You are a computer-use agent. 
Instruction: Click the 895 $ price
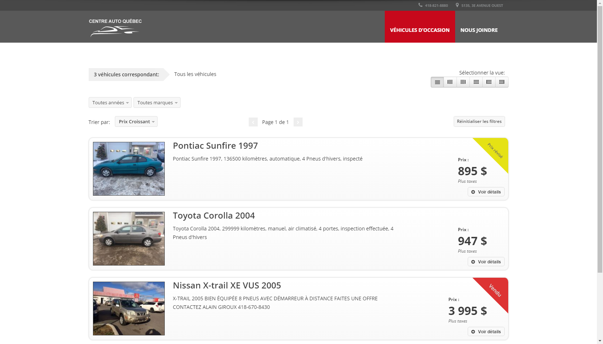coord(472,171)
